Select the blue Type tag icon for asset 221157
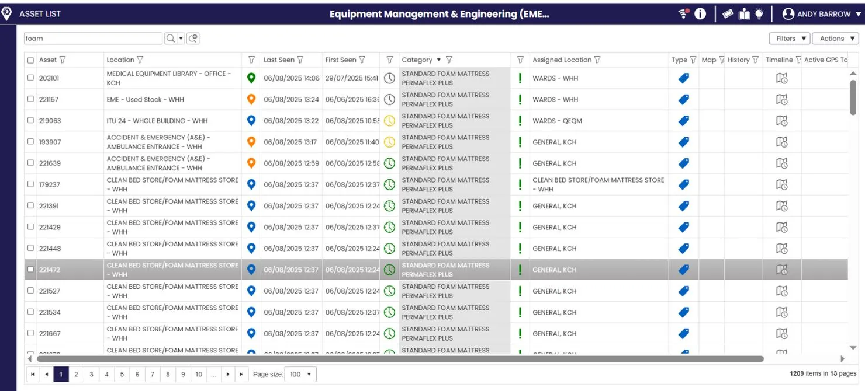This screenshot has width=865, height=391. (683, 99)
